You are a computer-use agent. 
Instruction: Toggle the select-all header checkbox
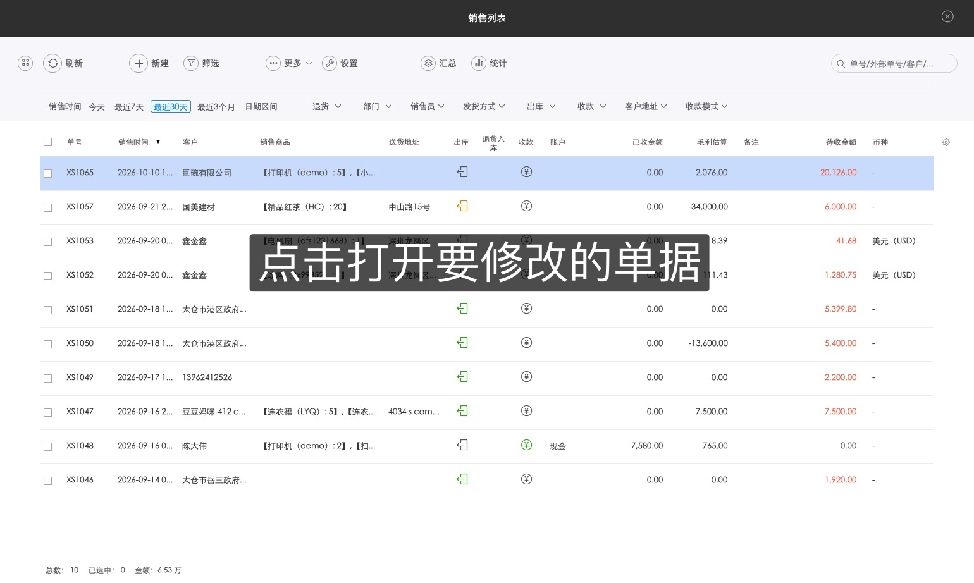47,142
